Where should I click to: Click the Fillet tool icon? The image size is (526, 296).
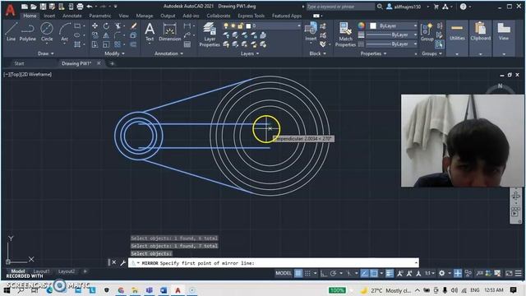pos(118,35)
